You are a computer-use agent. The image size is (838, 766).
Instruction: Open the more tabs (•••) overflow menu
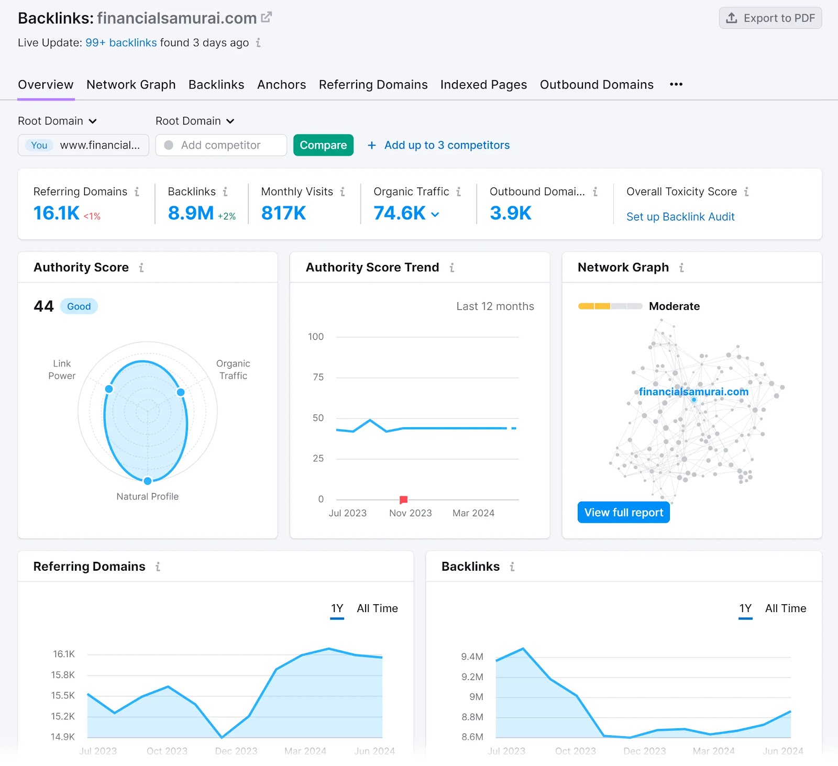click(x=676, y=84)
